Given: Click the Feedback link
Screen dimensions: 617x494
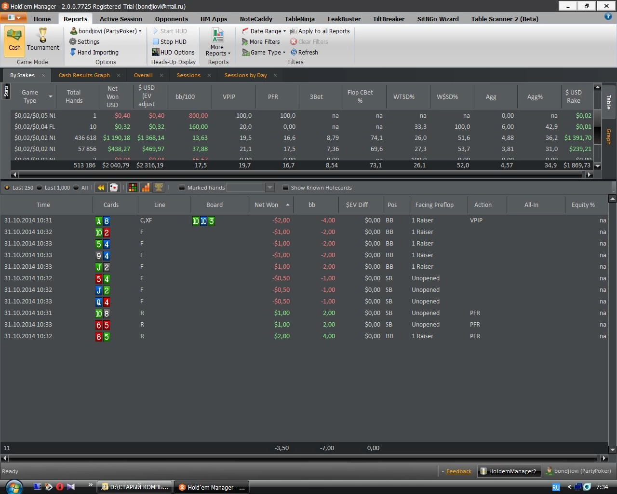Looking at the screenshot, I should [x=459, y=471].
